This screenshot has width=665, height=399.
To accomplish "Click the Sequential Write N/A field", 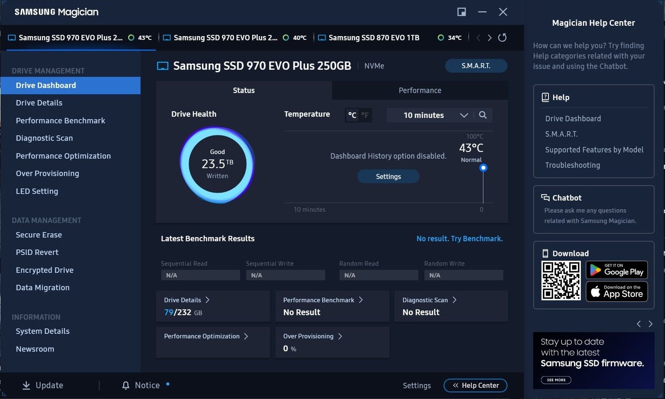I will [x=286, y=275].
